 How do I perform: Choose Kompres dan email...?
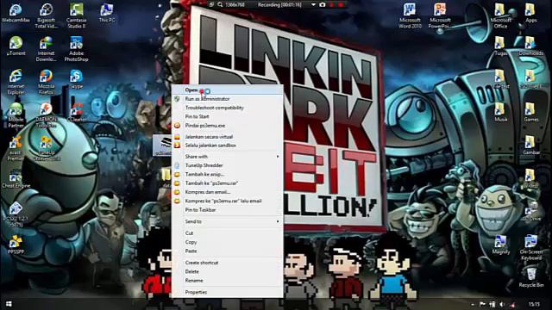(x=228, y=192)
